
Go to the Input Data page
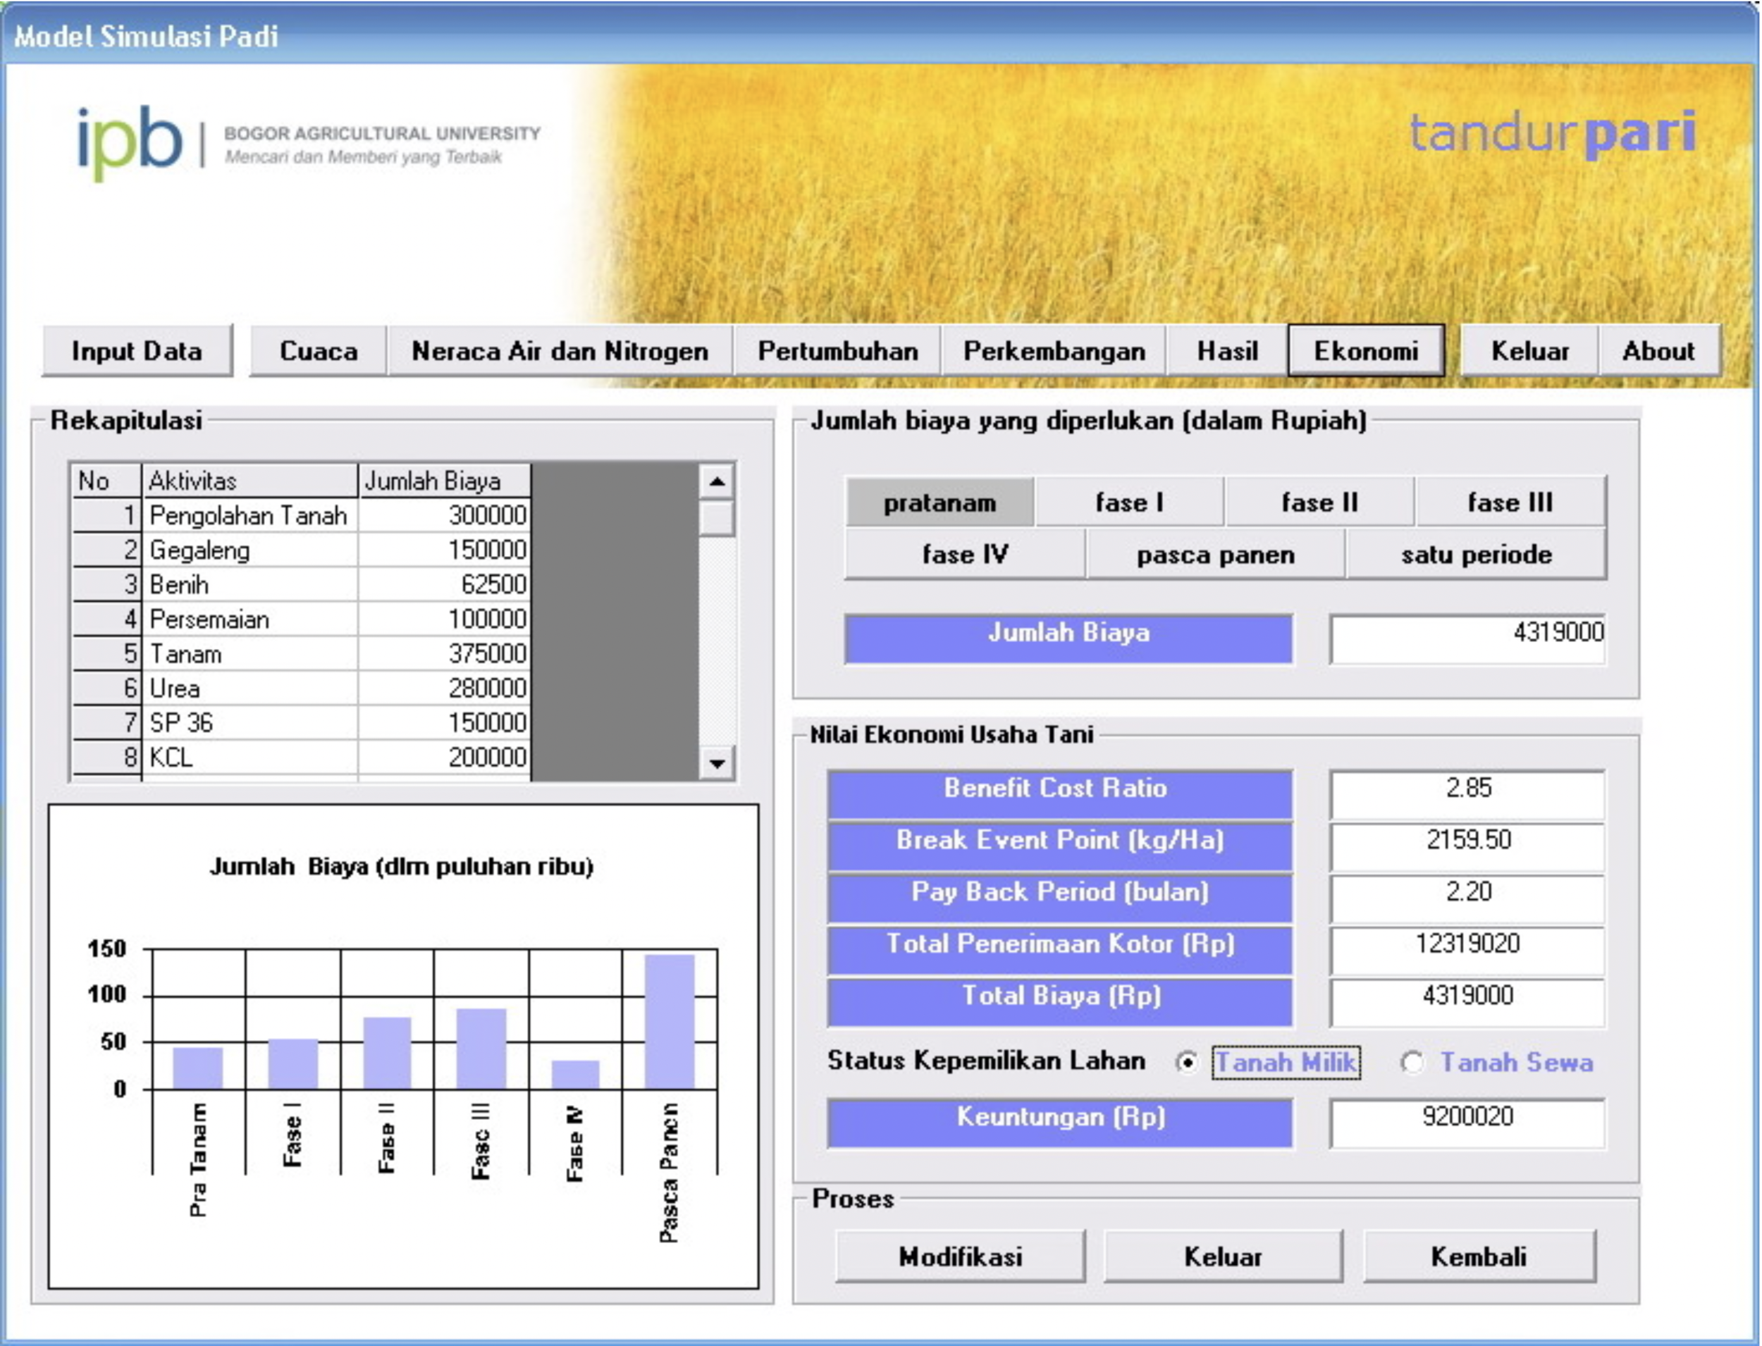[137, 351]
